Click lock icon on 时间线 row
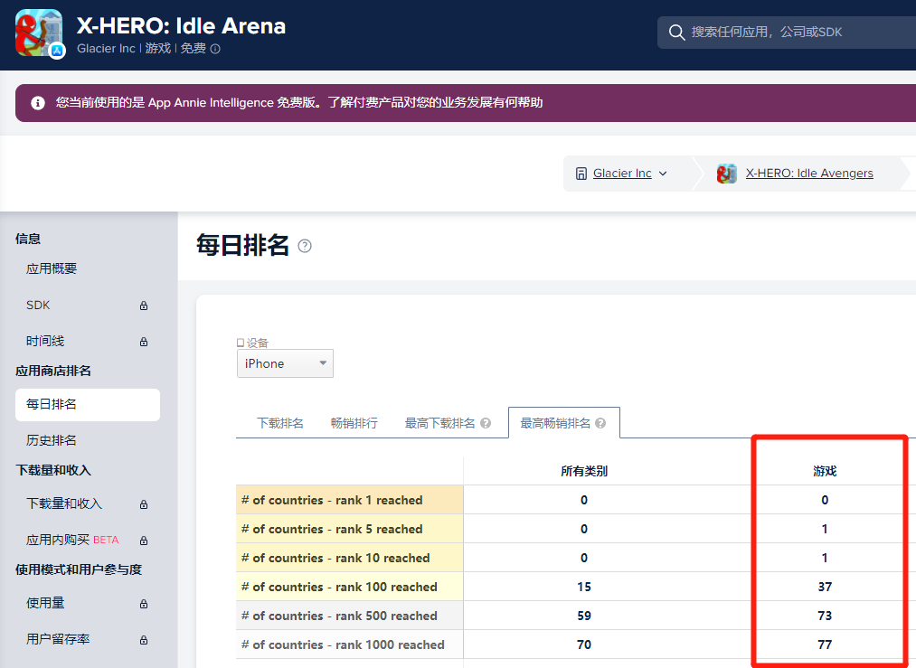Image resolution: width=916 pixels, height=668 pixels. coord(144,342)
